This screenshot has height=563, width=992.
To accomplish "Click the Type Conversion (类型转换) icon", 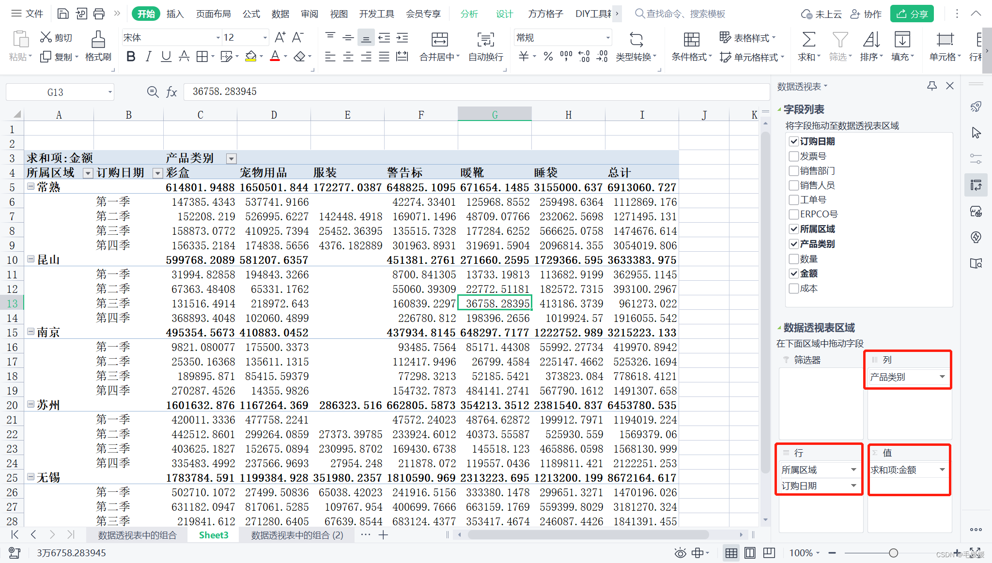I will click(x=636, y=39).
